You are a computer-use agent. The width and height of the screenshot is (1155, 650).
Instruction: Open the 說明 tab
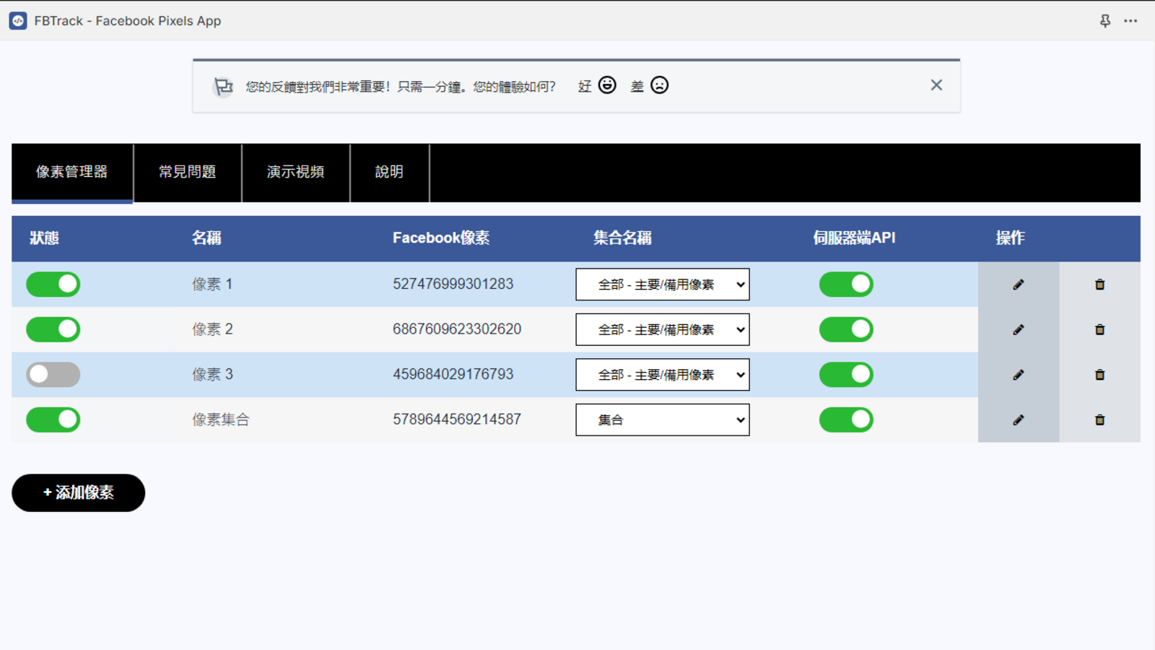pyautogui.click(x=390, y=172)
